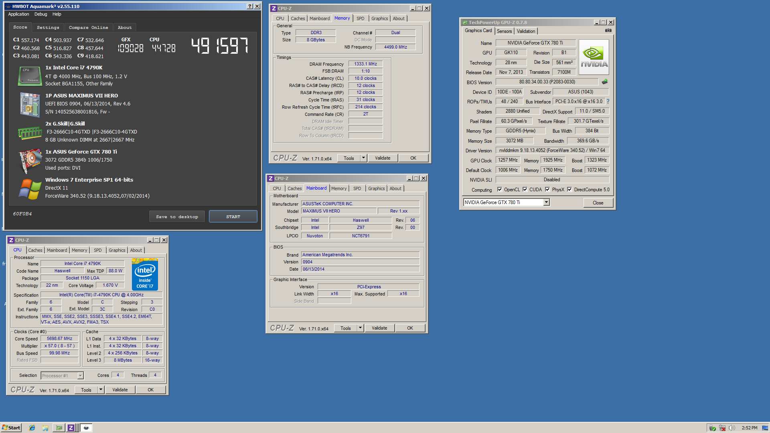Open Windows Explorer folder in taskbar
This screenshot has height=433, width=770.
(x=45, y=428)
